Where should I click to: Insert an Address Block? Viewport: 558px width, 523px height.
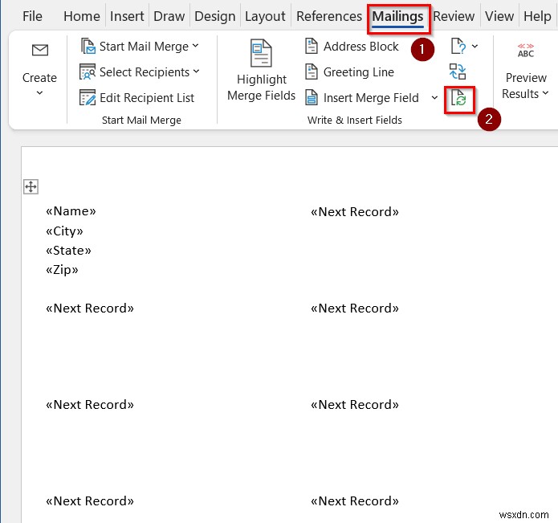360,47
